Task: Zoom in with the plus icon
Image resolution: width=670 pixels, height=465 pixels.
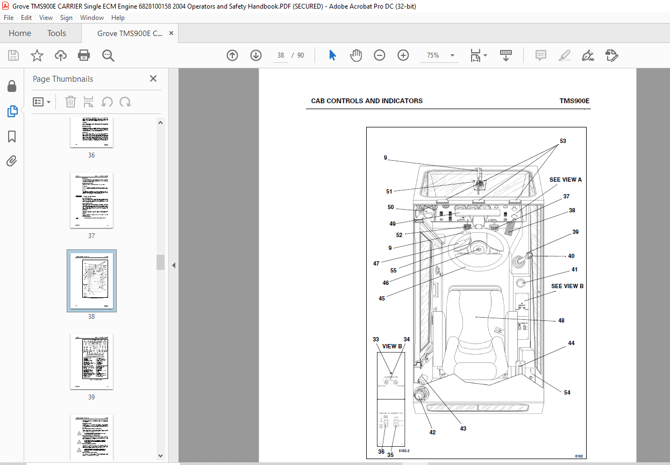Action: click(403, 55)
